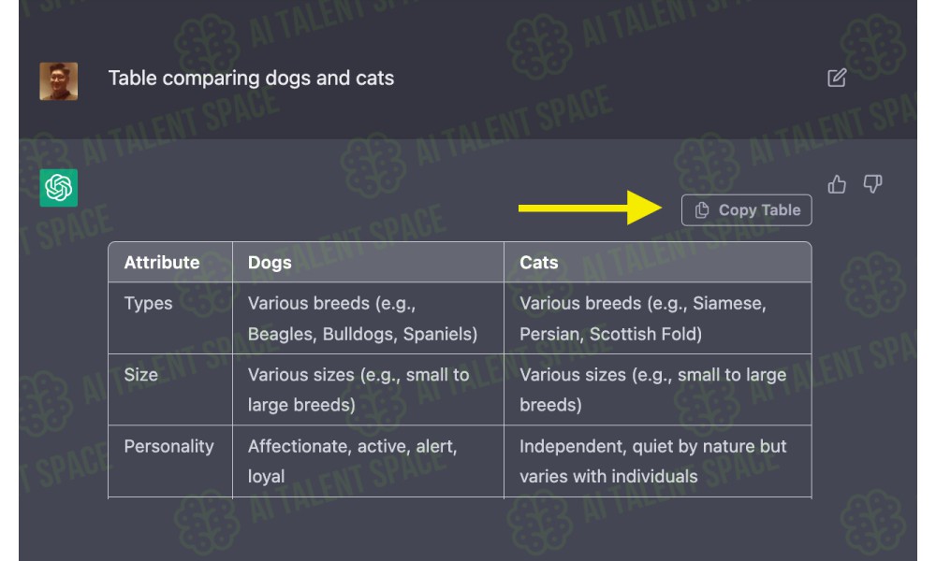The height and width of the screenshot is (561, 936).
Task: Click the ChatGPT logo avatar
Action: [58, 188]
